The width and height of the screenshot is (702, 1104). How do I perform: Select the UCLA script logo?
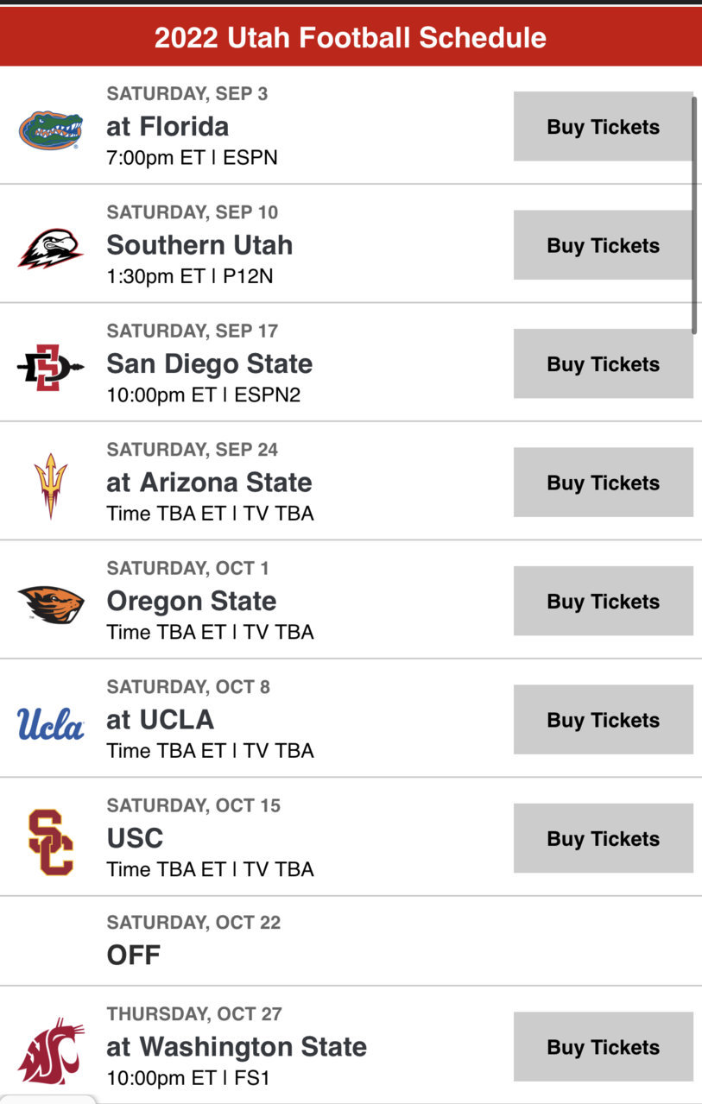(51, 723)
